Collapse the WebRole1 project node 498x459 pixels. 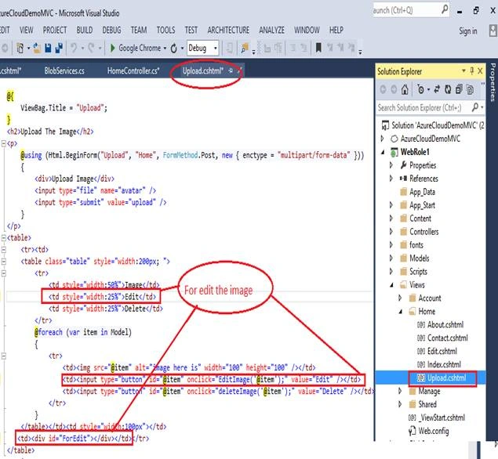(x=383, y=152)
